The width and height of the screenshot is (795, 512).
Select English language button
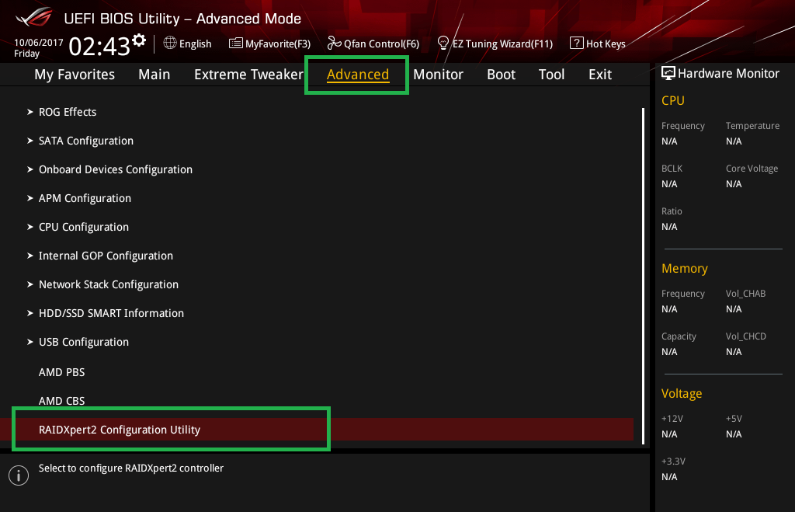click(x=188, y=44)
